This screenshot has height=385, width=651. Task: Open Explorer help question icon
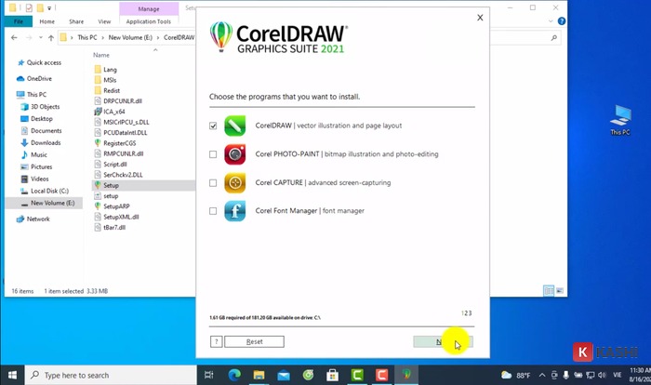[x=562, y=20]
